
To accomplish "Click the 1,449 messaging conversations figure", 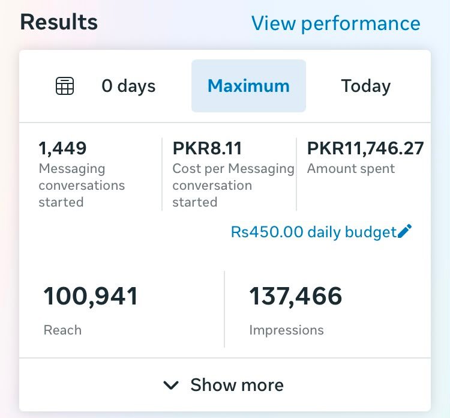I will pyautogui.click(x=62, y=148).
